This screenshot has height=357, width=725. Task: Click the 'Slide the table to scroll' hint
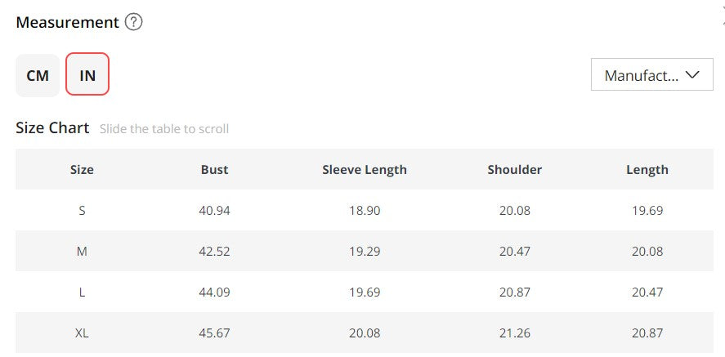click(164, 129)
